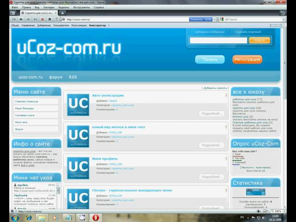Screen dimensions: 296x222
Task: Open the Пользователи admin bar menu
Action: coord(61,25)
